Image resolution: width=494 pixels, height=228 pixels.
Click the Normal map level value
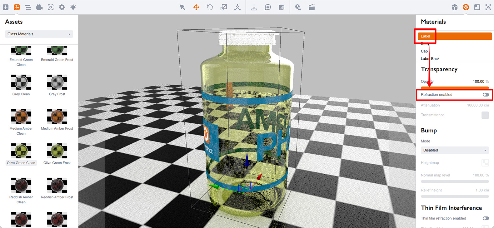pos(481,175)
